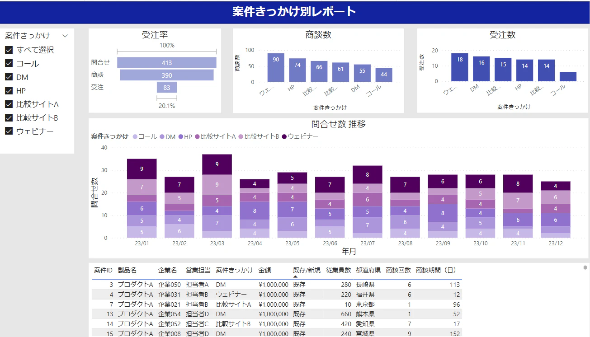Image resolution: width=590 pixels, height=337 pixels.
Task: Click the 比較サイトA legend marker
Action: click(x=197, y=136)
